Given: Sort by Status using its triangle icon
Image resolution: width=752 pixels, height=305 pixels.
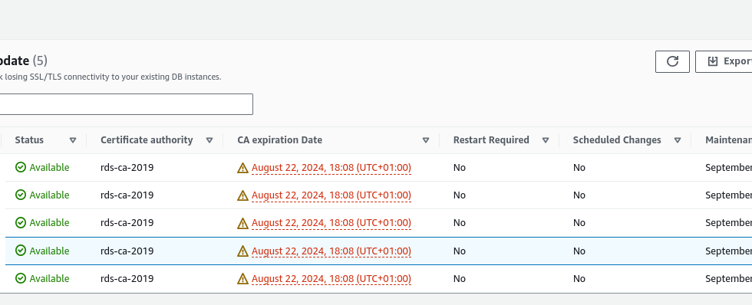Looking at the screenshot, I should point(73,140).
